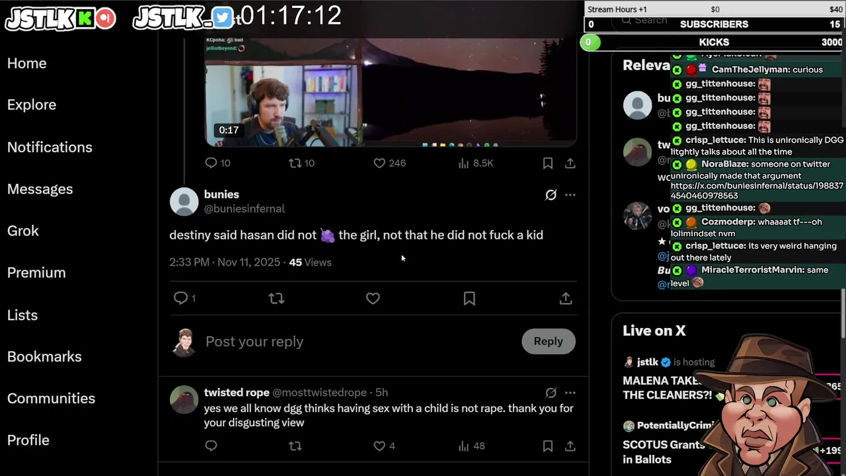Click Cozmoderp chat username

tap(728, 222)
